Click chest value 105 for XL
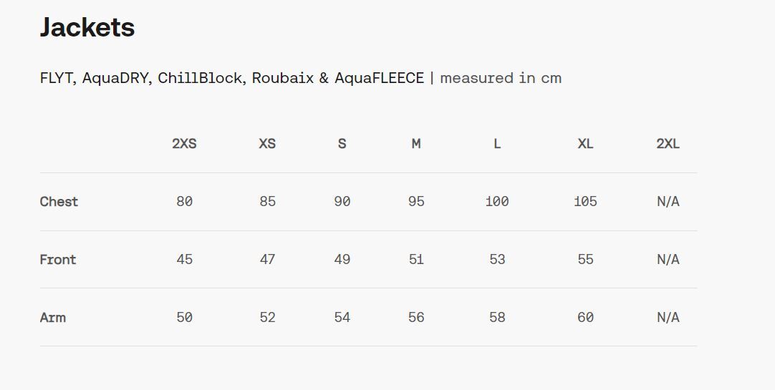 (586, 201)
